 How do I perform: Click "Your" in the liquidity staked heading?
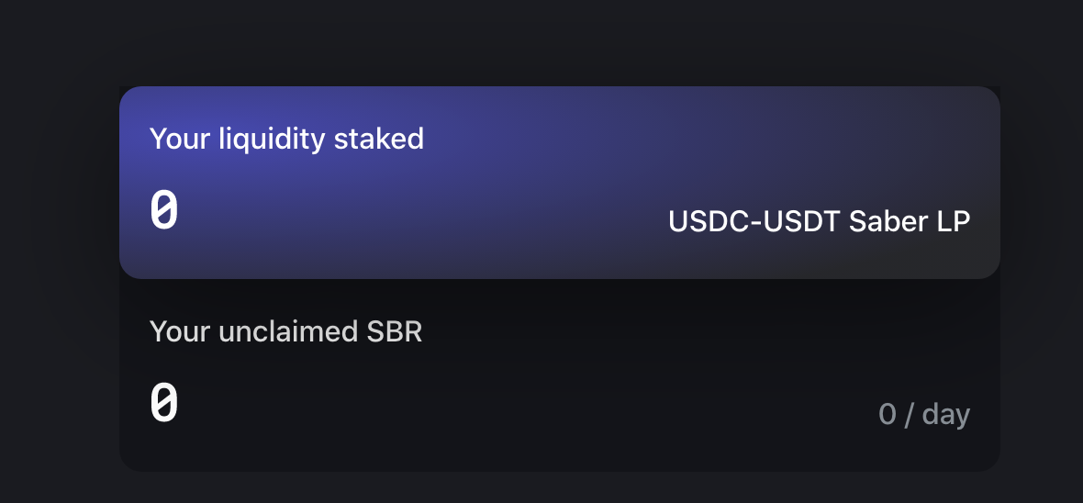[178, 139]
